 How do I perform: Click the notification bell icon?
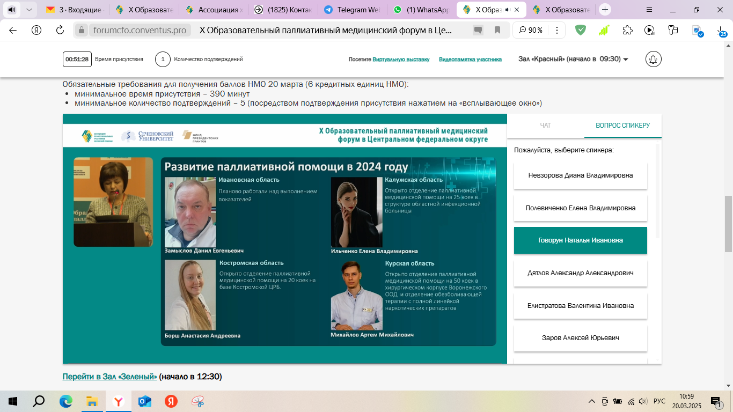[653, 59]
